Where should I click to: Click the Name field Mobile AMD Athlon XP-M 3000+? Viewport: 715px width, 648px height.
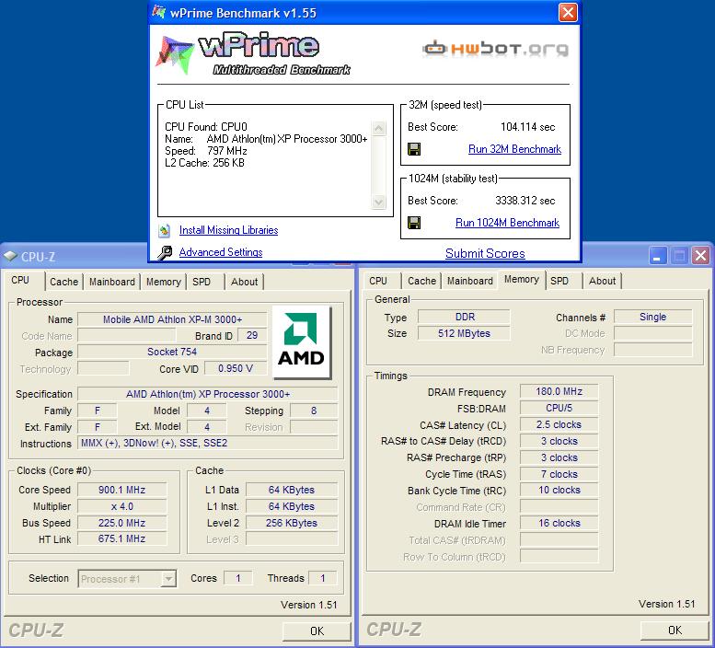172,319
